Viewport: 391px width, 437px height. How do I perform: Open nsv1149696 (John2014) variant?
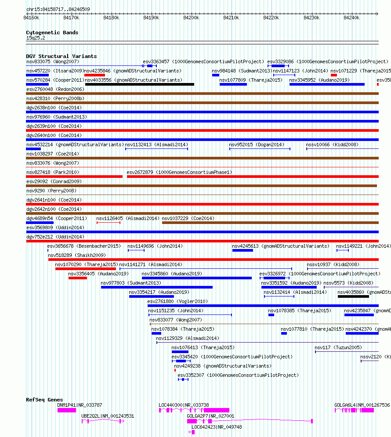click(155, 246)
